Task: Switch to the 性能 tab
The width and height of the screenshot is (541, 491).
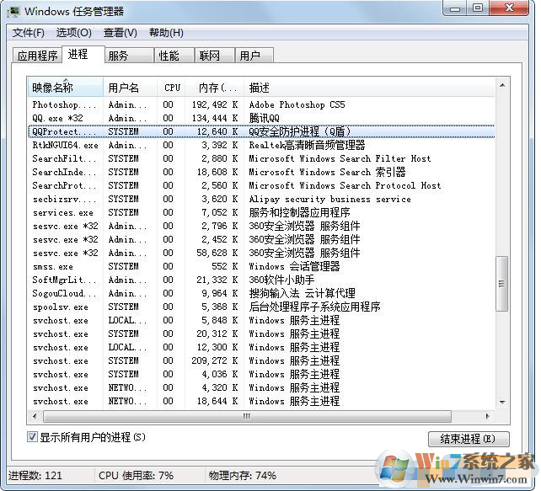Action: (x=169, y=56)
